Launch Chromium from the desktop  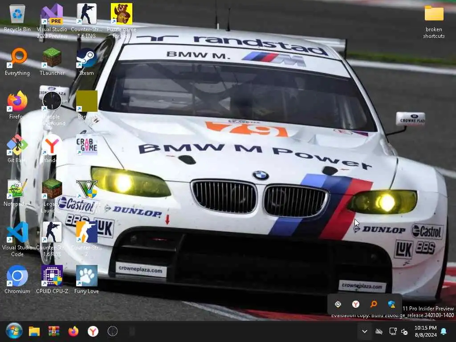click(x=17, y=279)
